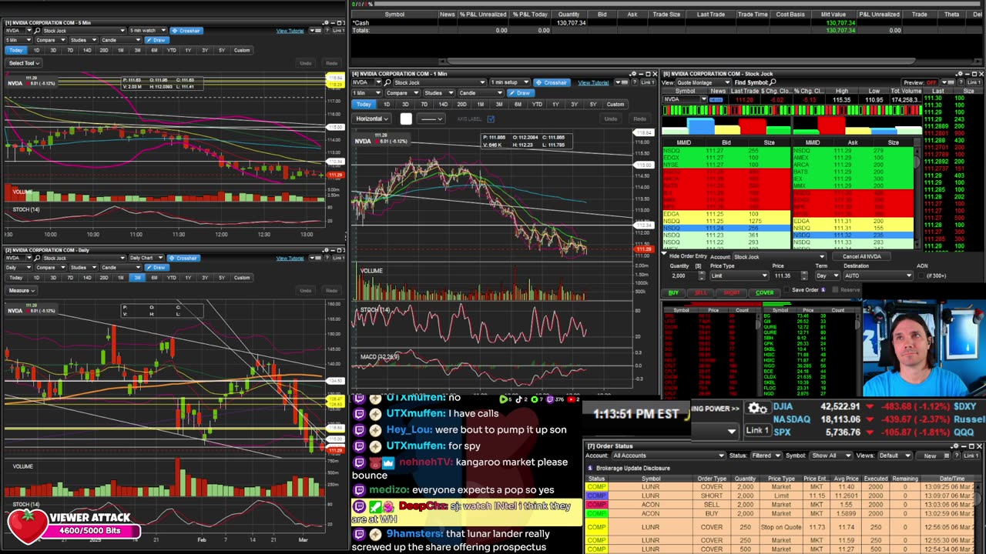The width and height of the screenshot is (986, 554).
Task: Click the Draw pencil in 5 Min chart
Action: point(157,40)
